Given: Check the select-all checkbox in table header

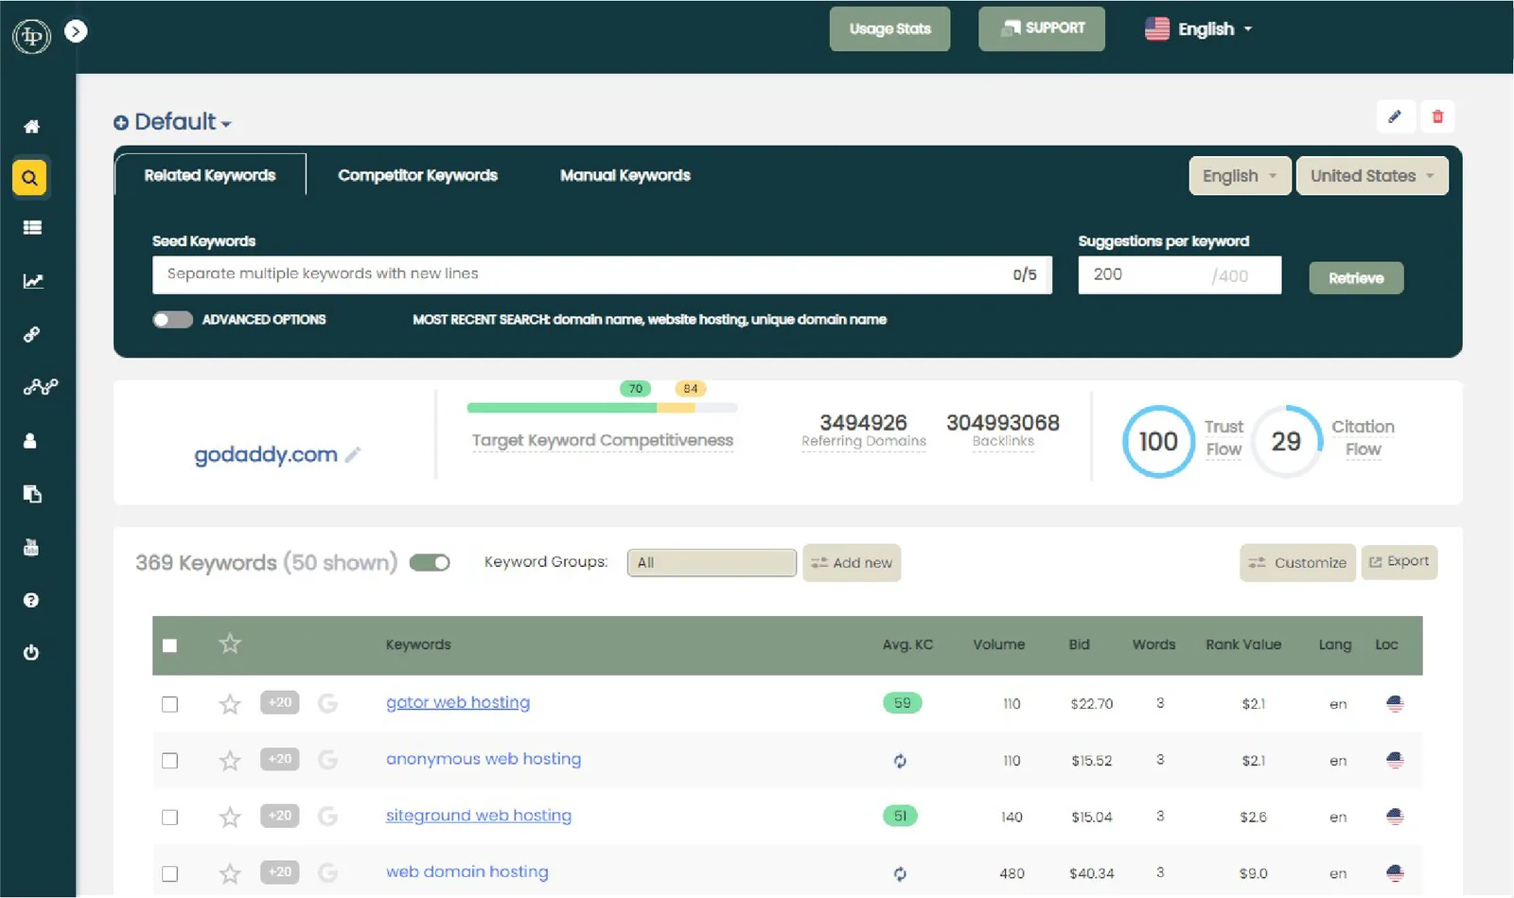Looking at the screenshot, I should (x=169, y=645).
